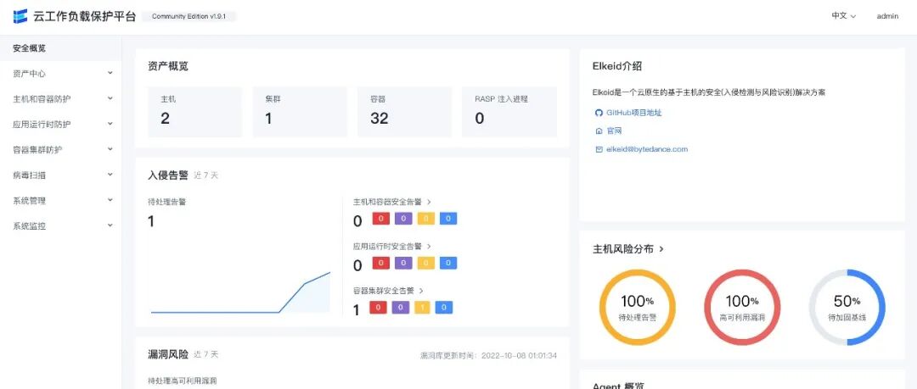Click the Elkeid介绍 heading
Image resolution: width=917 pixels, height=389 pixels.
point(617,66)
